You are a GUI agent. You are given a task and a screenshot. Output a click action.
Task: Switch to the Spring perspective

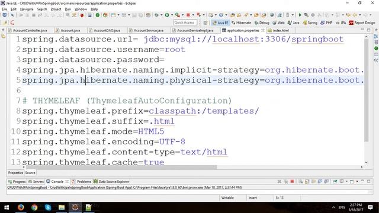(310, 22)
